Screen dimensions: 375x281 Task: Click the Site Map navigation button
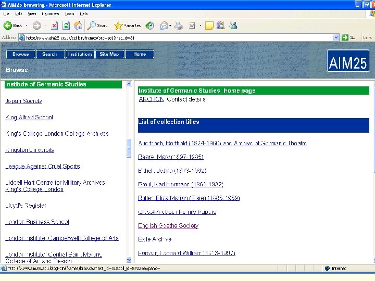[x=110, y=54]
